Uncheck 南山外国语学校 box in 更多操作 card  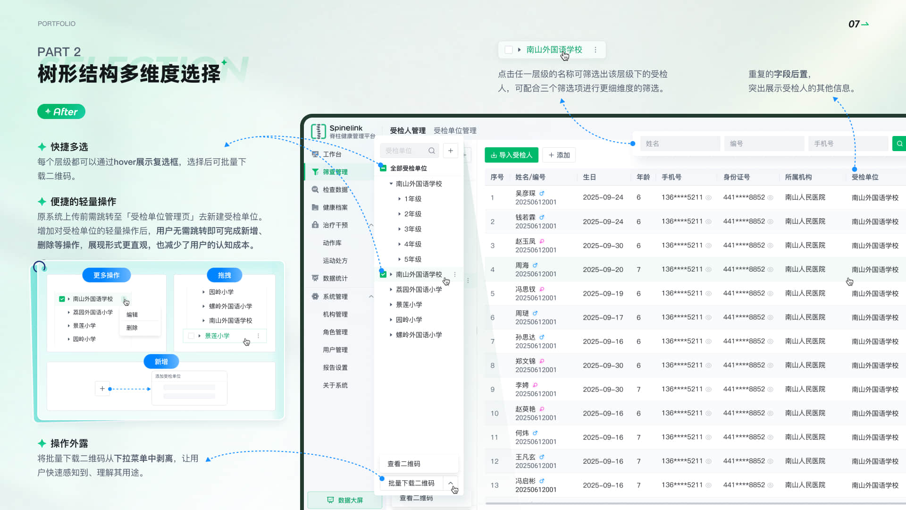pos(62,299)
